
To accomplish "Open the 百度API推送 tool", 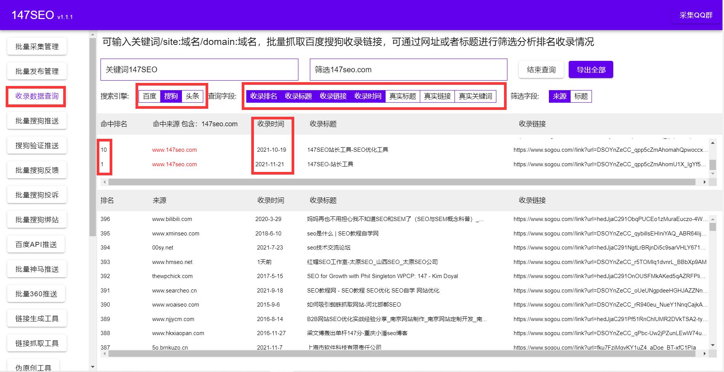I will [x=36, y=244].
